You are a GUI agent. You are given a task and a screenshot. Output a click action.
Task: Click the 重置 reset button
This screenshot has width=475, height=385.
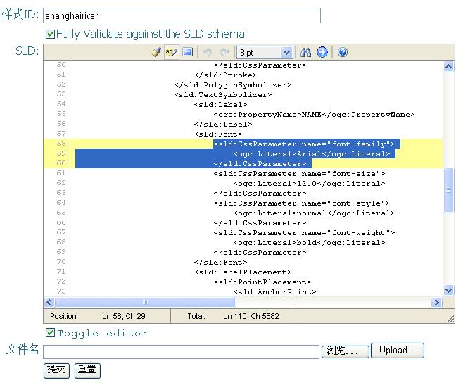87,370
